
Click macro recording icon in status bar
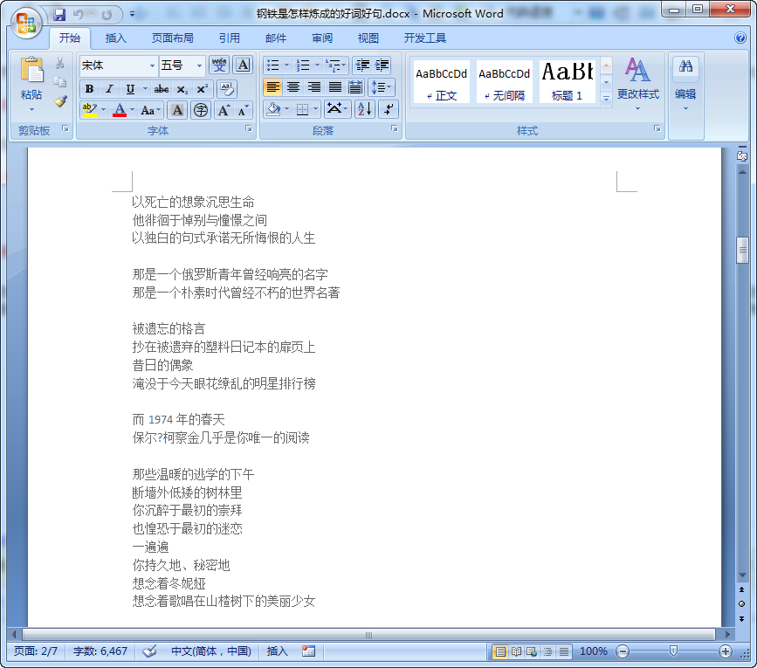pos(308,651)
